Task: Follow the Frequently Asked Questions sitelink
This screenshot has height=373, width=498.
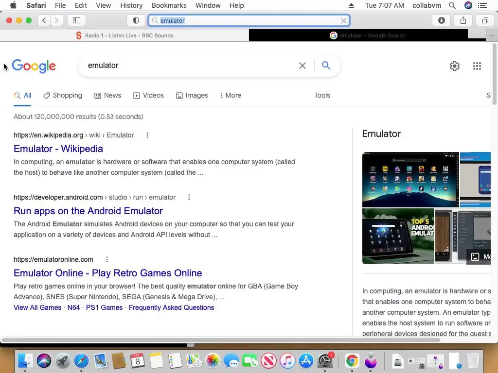Action: pos(172,307)
